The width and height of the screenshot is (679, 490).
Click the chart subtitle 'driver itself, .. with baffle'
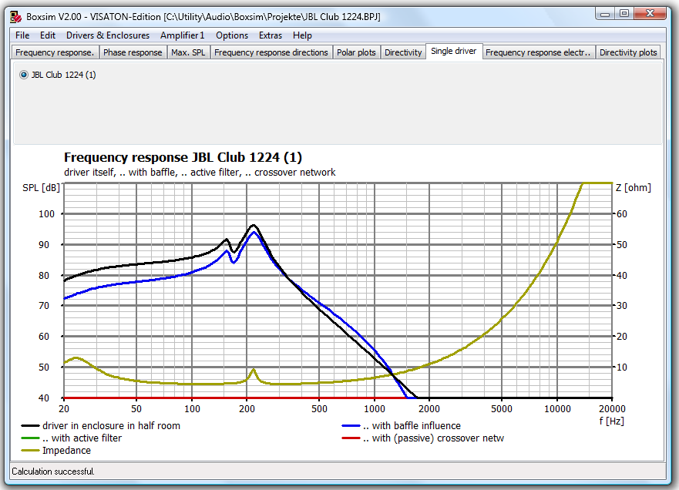(x=200, y=173)
